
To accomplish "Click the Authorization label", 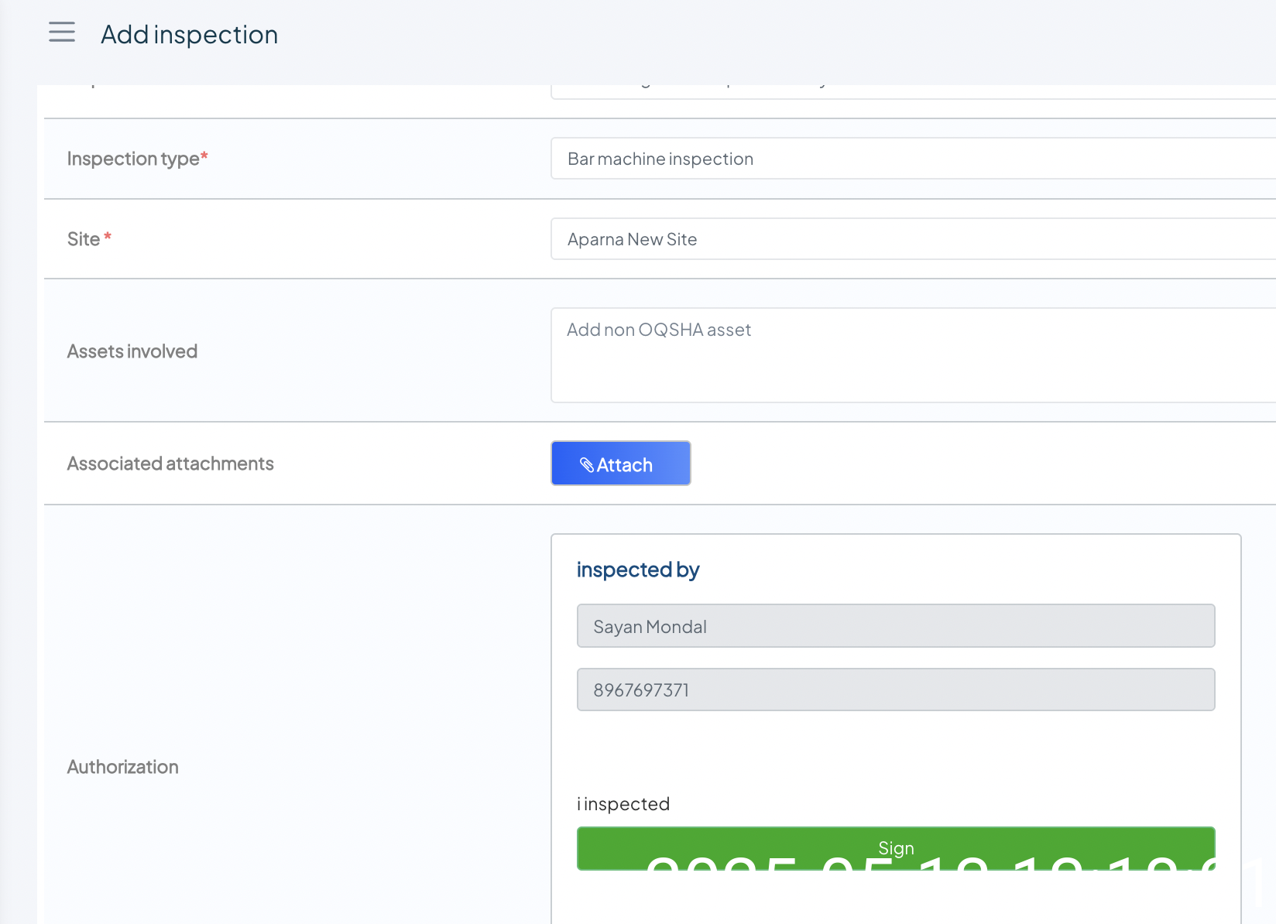I will [x=123, y=767].
